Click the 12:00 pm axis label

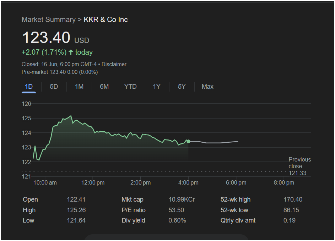coord(93,183)
